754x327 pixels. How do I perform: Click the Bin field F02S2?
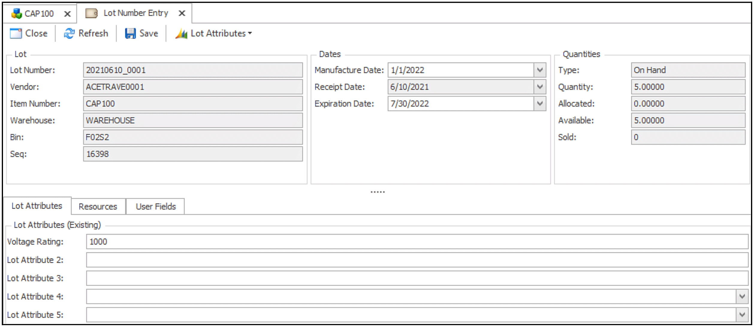point(193,137)
